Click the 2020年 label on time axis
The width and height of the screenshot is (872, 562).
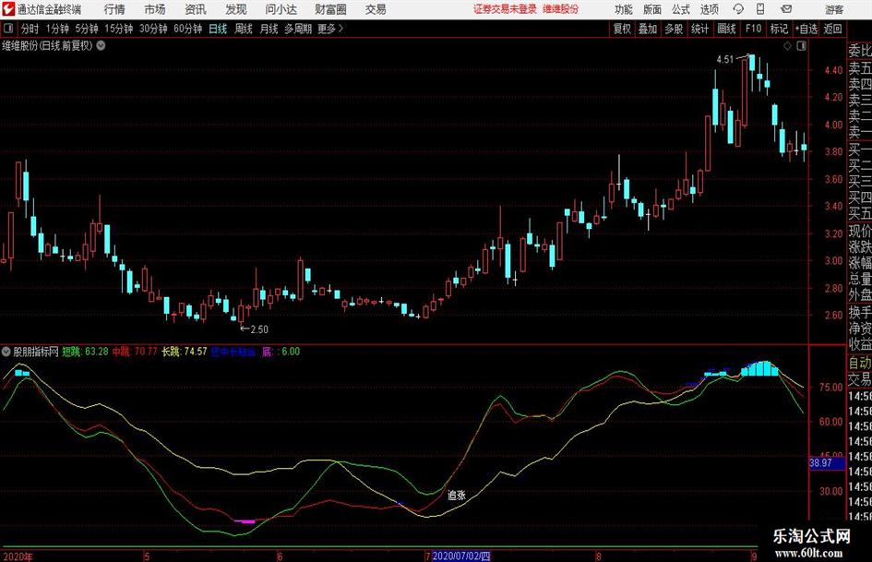[x=18, y=556]
